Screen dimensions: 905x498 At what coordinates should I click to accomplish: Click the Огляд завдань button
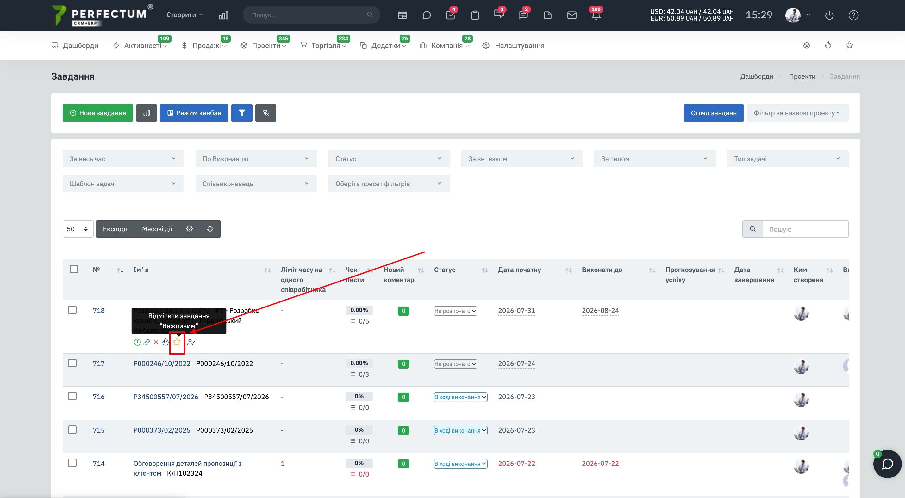[x=714, y=113]
